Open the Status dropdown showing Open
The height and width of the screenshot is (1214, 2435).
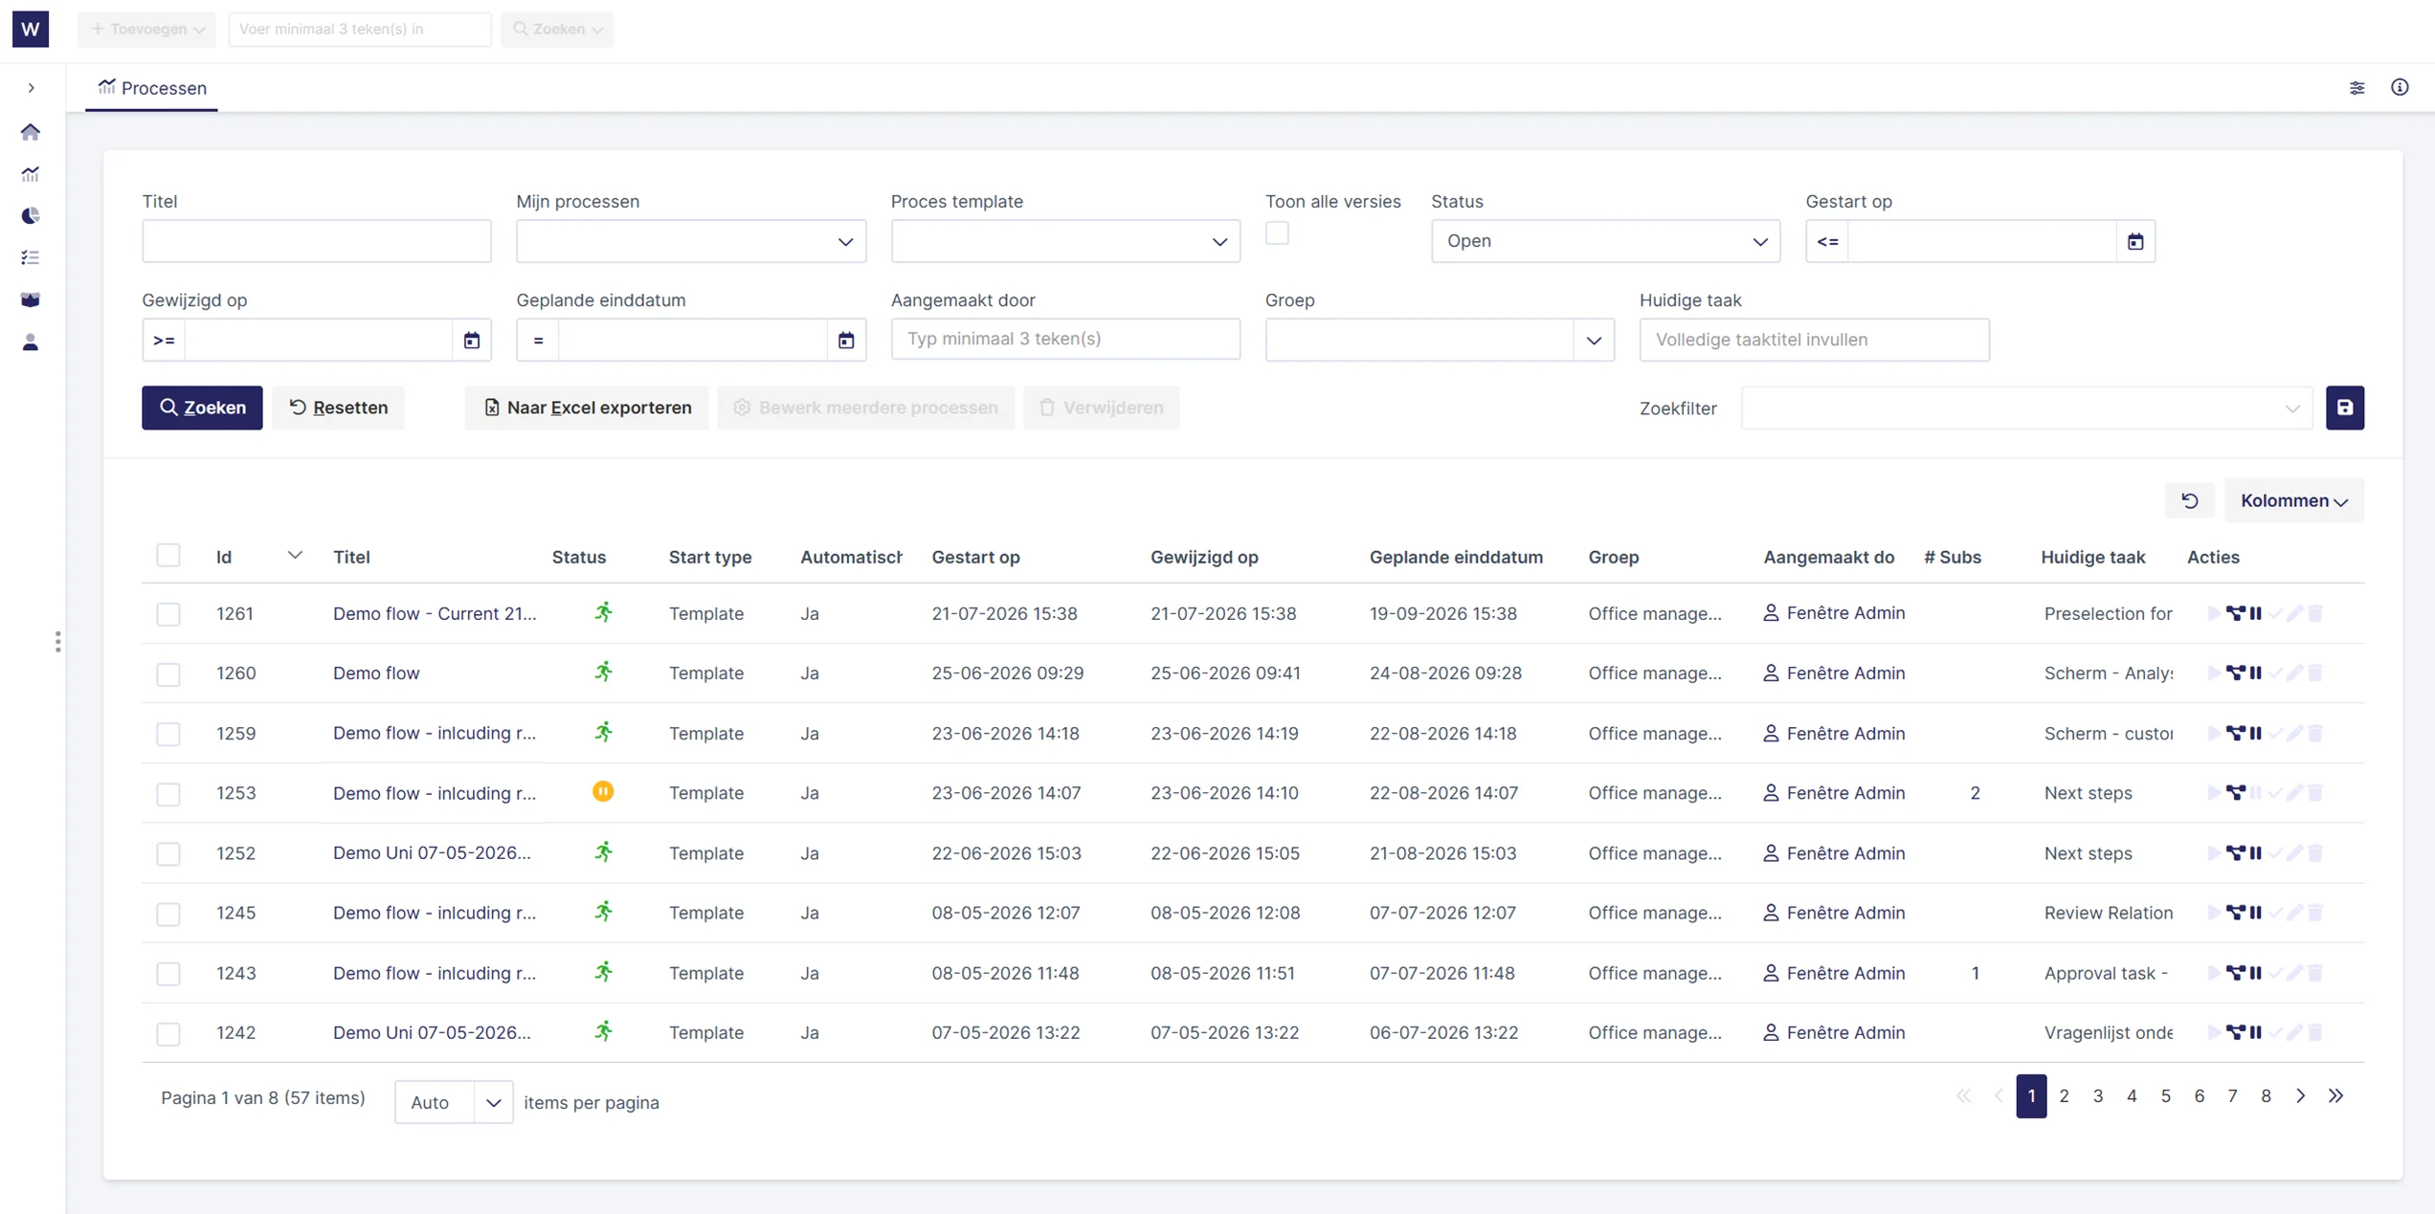[x=1605, y=242]
